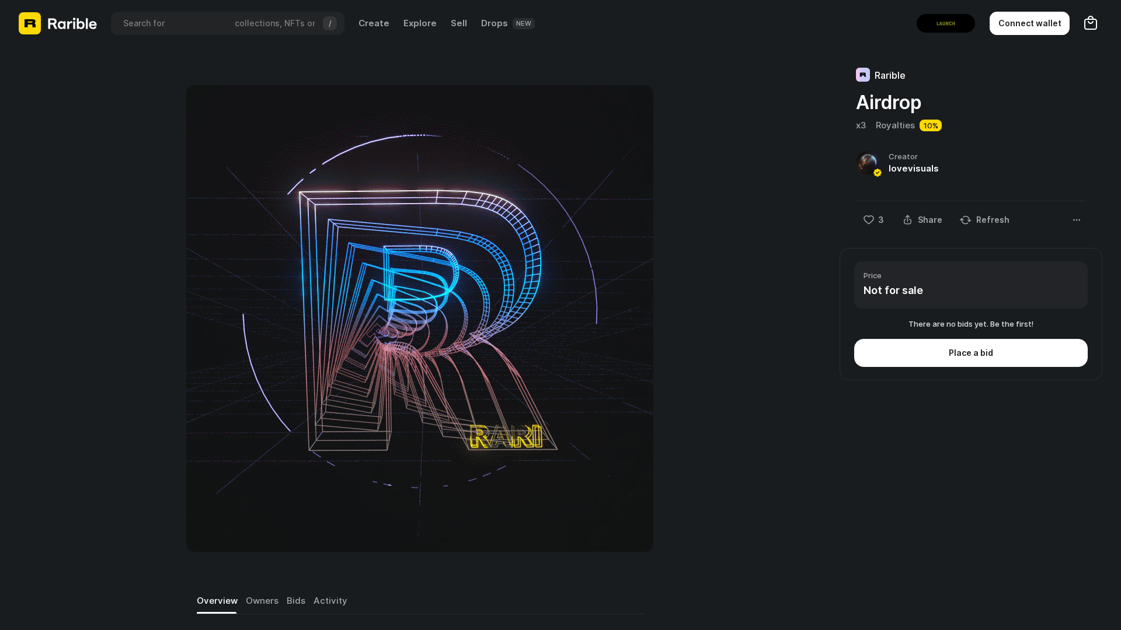
Task: Click the creator avatar for lovevisuals
Action: (867, 163)
